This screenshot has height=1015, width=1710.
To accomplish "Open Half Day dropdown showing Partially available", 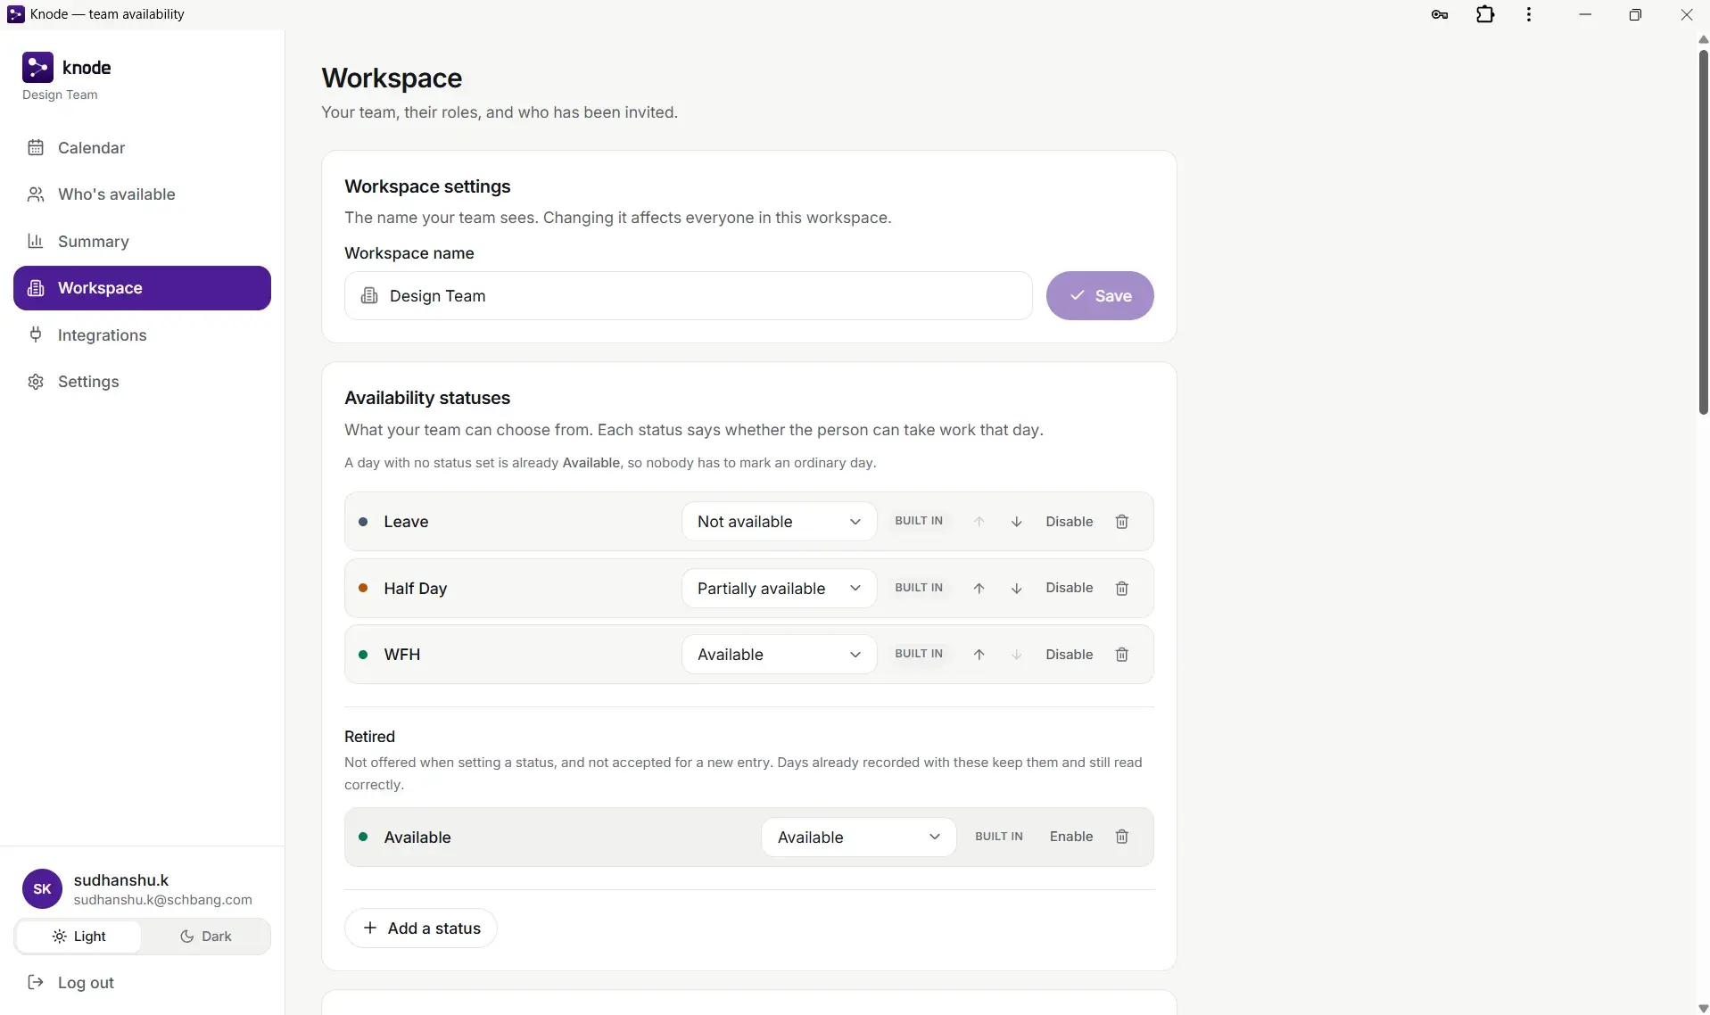I will [x=779, y=589].
